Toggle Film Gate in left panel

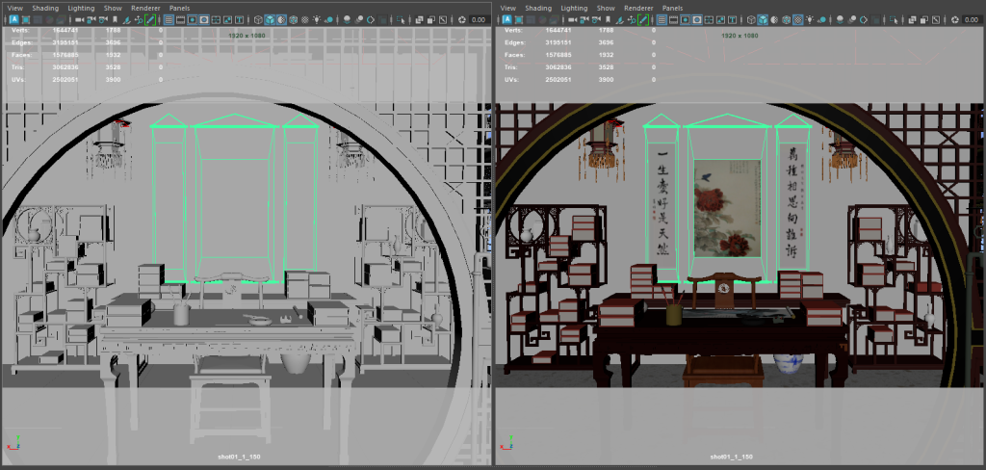click(x=180, y=19)
